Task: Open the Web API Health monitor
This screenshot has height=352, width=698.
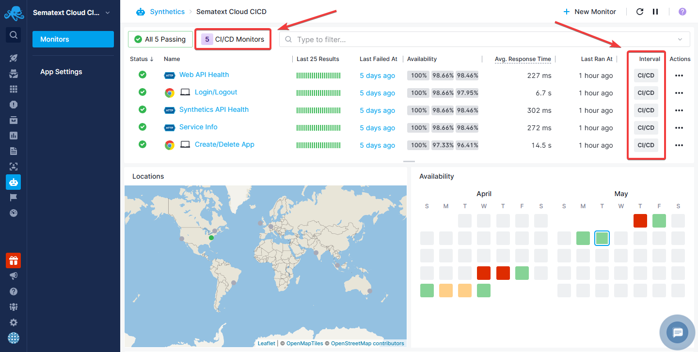Action: click(204, 75)
